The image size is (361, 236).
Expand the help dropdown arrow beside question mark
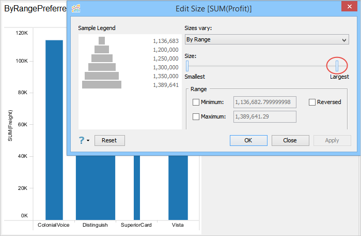(88, 140)
